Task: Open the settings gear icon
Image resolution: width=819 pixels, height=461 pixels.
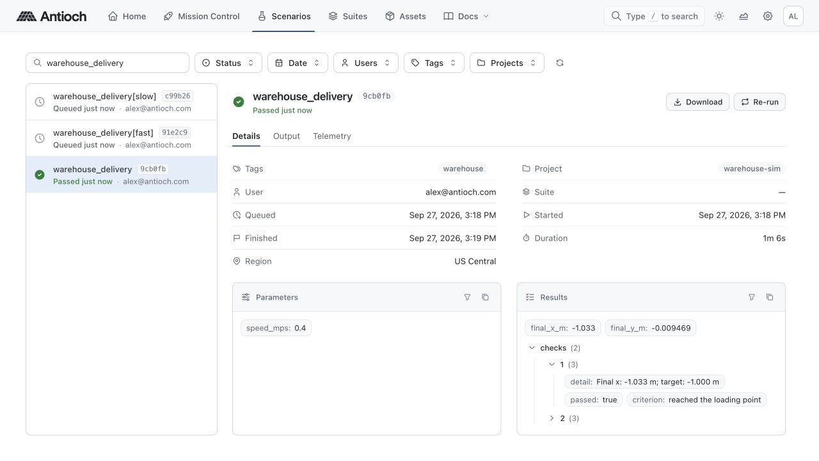Action: tap(768, 16)
